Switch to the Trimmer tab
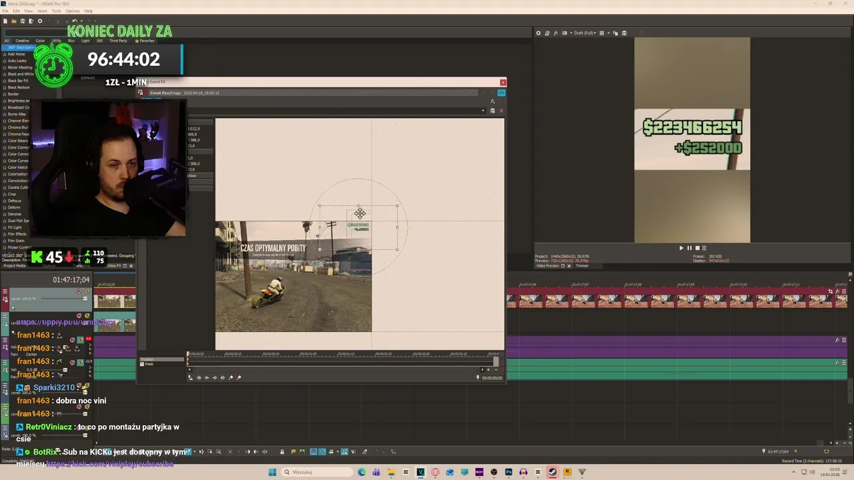This screenshot has height=480, width=854. point(582,266)
